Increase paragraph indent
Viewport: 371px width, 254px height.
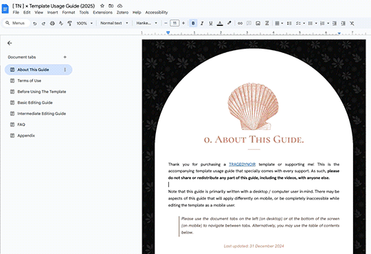click(343, 23)
